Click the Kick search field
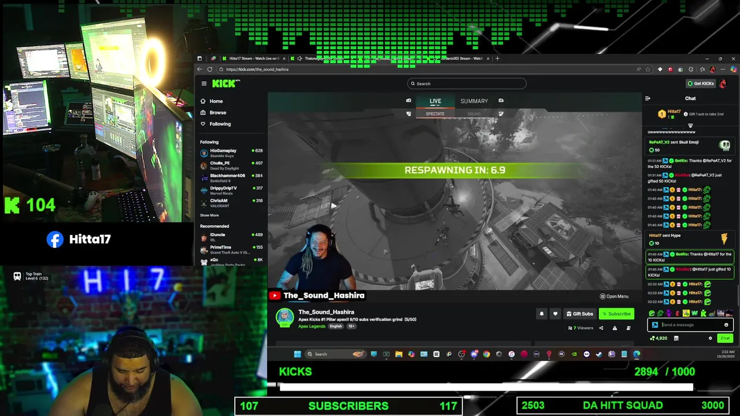Viewport: 740px width, 416px height. click(466, 84)
